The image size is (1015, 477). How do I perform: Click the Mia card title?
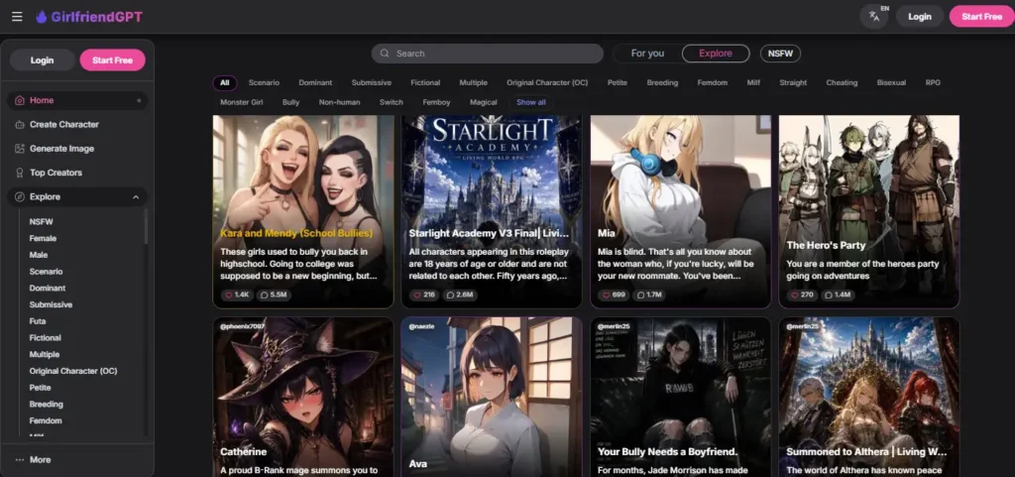click(607, 233)
